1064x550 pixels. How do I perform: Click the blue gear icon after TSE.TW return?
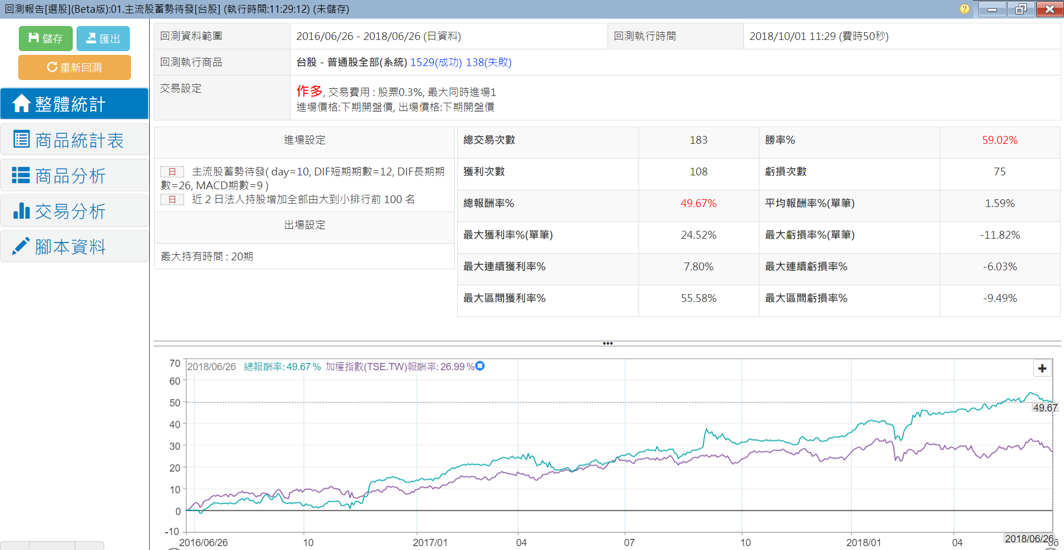pyautogui.click(x=480, y=366)
